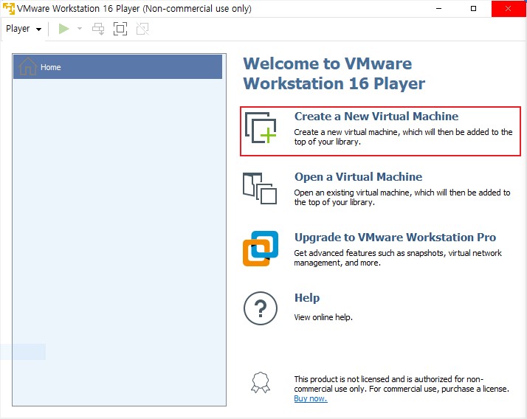
Task: Click the Help heading link
Action: [x=307, y=298]
